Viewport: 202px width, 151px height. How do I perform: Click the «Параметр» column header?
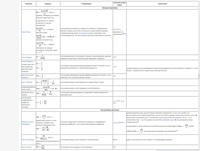(x=29, y=4)
